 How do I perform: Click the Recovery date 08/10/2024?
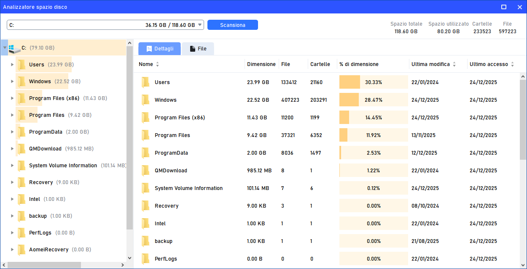click(x=425, y=206)
